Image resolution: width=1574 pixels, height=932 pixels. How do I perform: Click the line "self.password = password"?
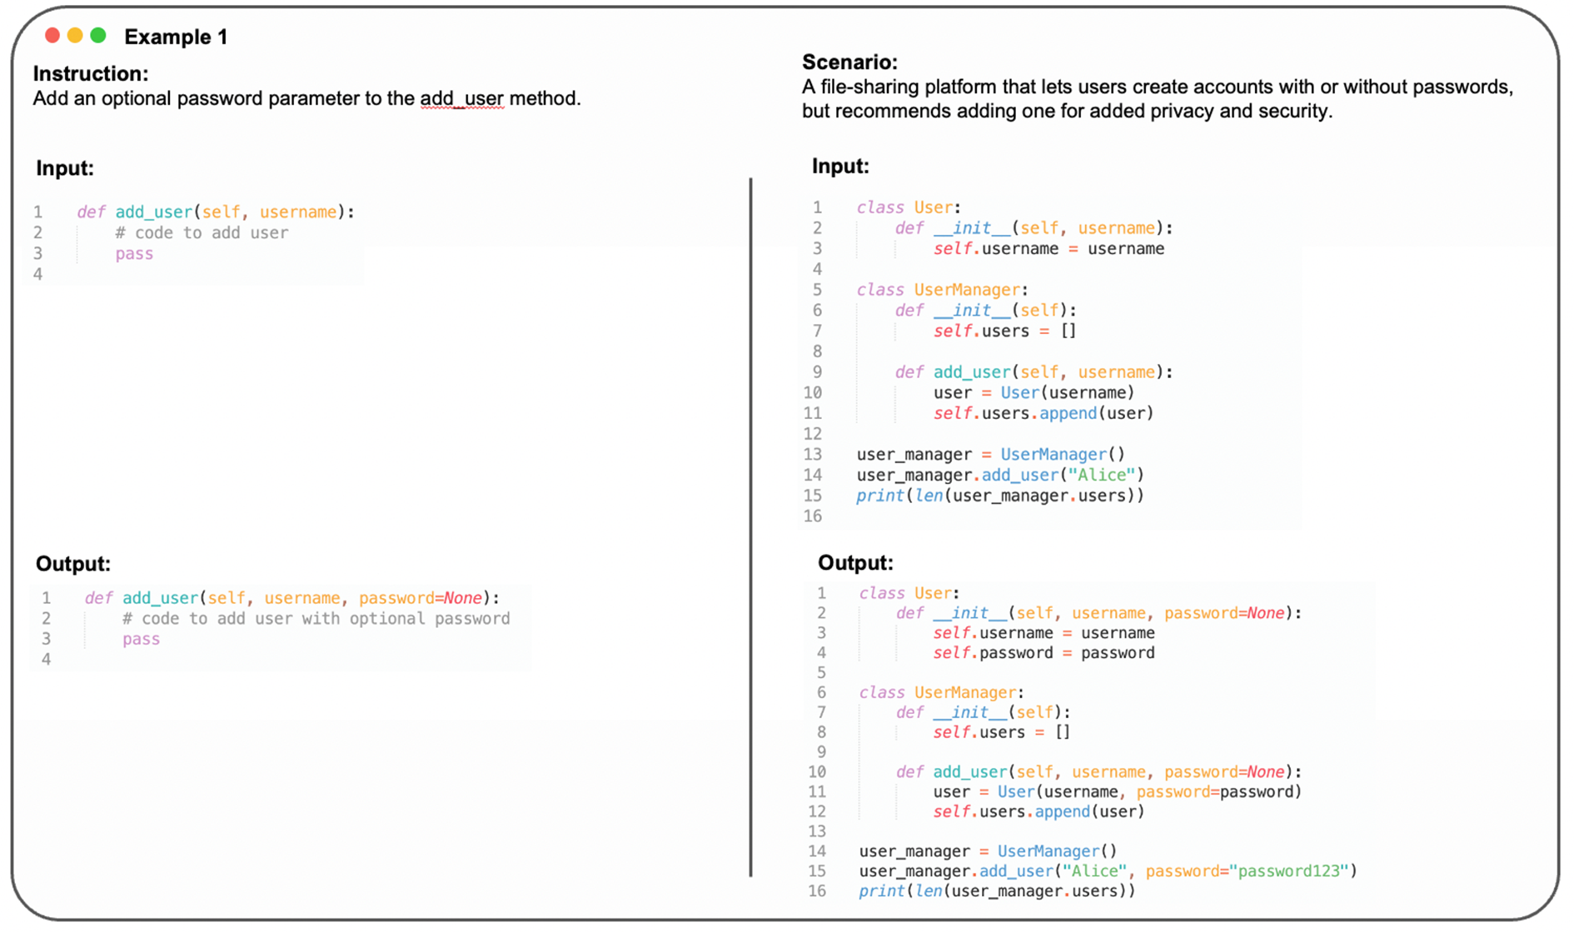1044,653
